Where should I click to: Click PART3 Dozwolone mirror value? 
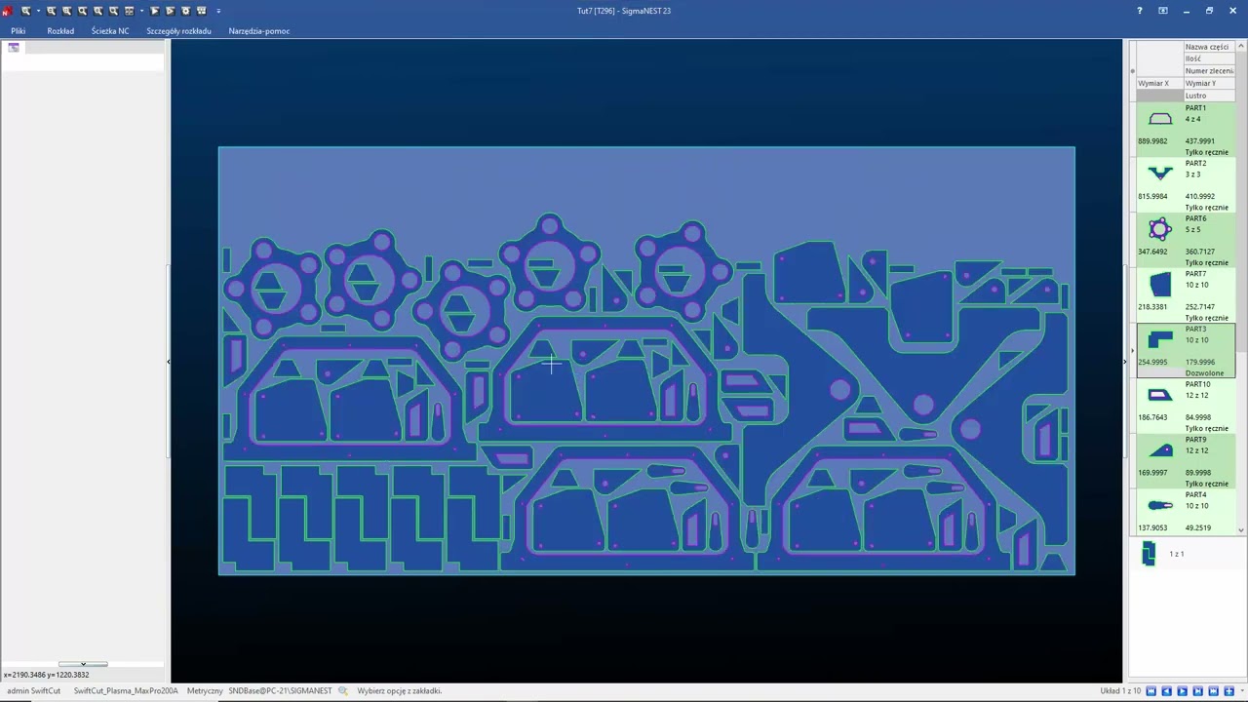[1204, 373]
